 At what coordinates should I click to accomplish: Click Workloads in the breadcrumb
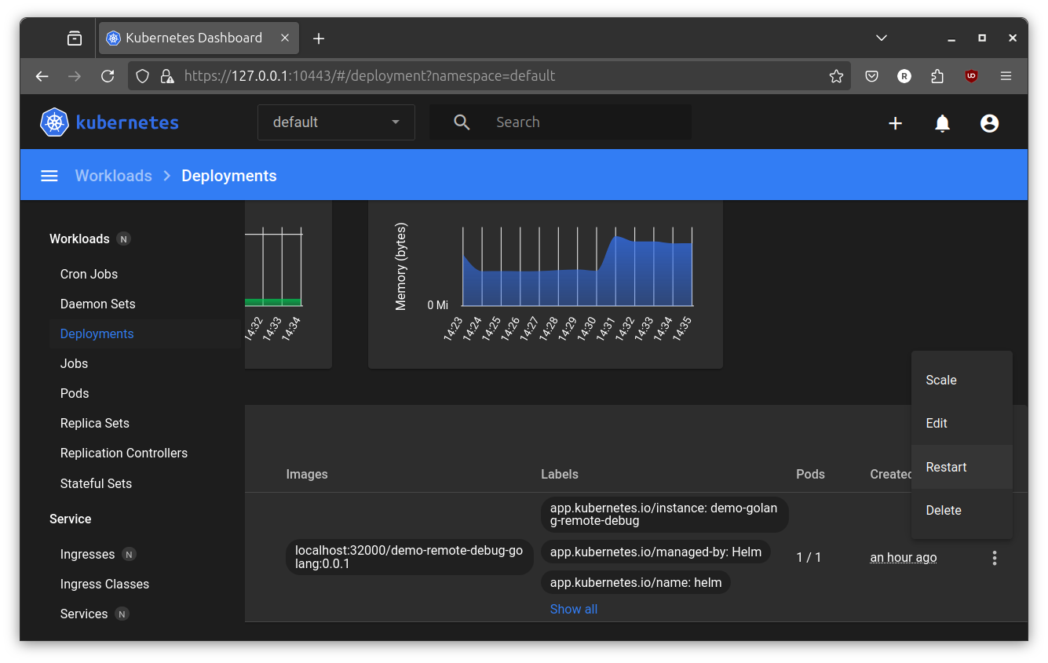pyautogui.click(x=114, y=176)
